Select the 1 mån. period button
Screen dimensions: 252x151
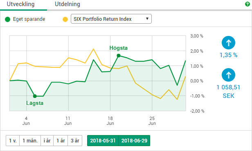pos(30,140)
